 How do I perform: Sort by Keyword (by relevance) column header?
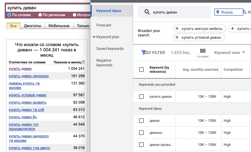pyautogui.click(x=159, y=70)
